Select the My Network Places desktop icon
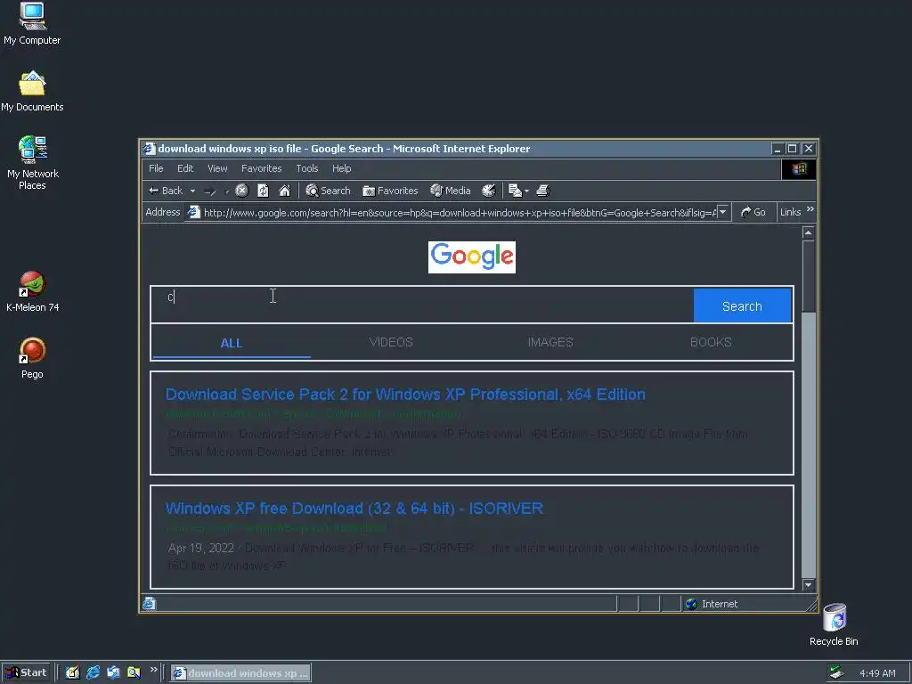 (33, 163)
